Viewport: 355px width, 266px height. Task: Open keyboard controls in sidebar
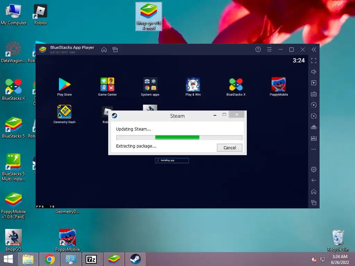tap(313, 94)
